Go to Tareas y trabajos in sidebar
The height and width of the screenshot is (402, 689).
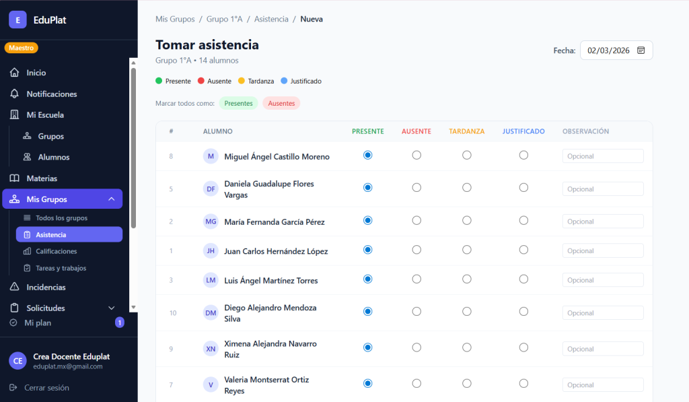61,268
